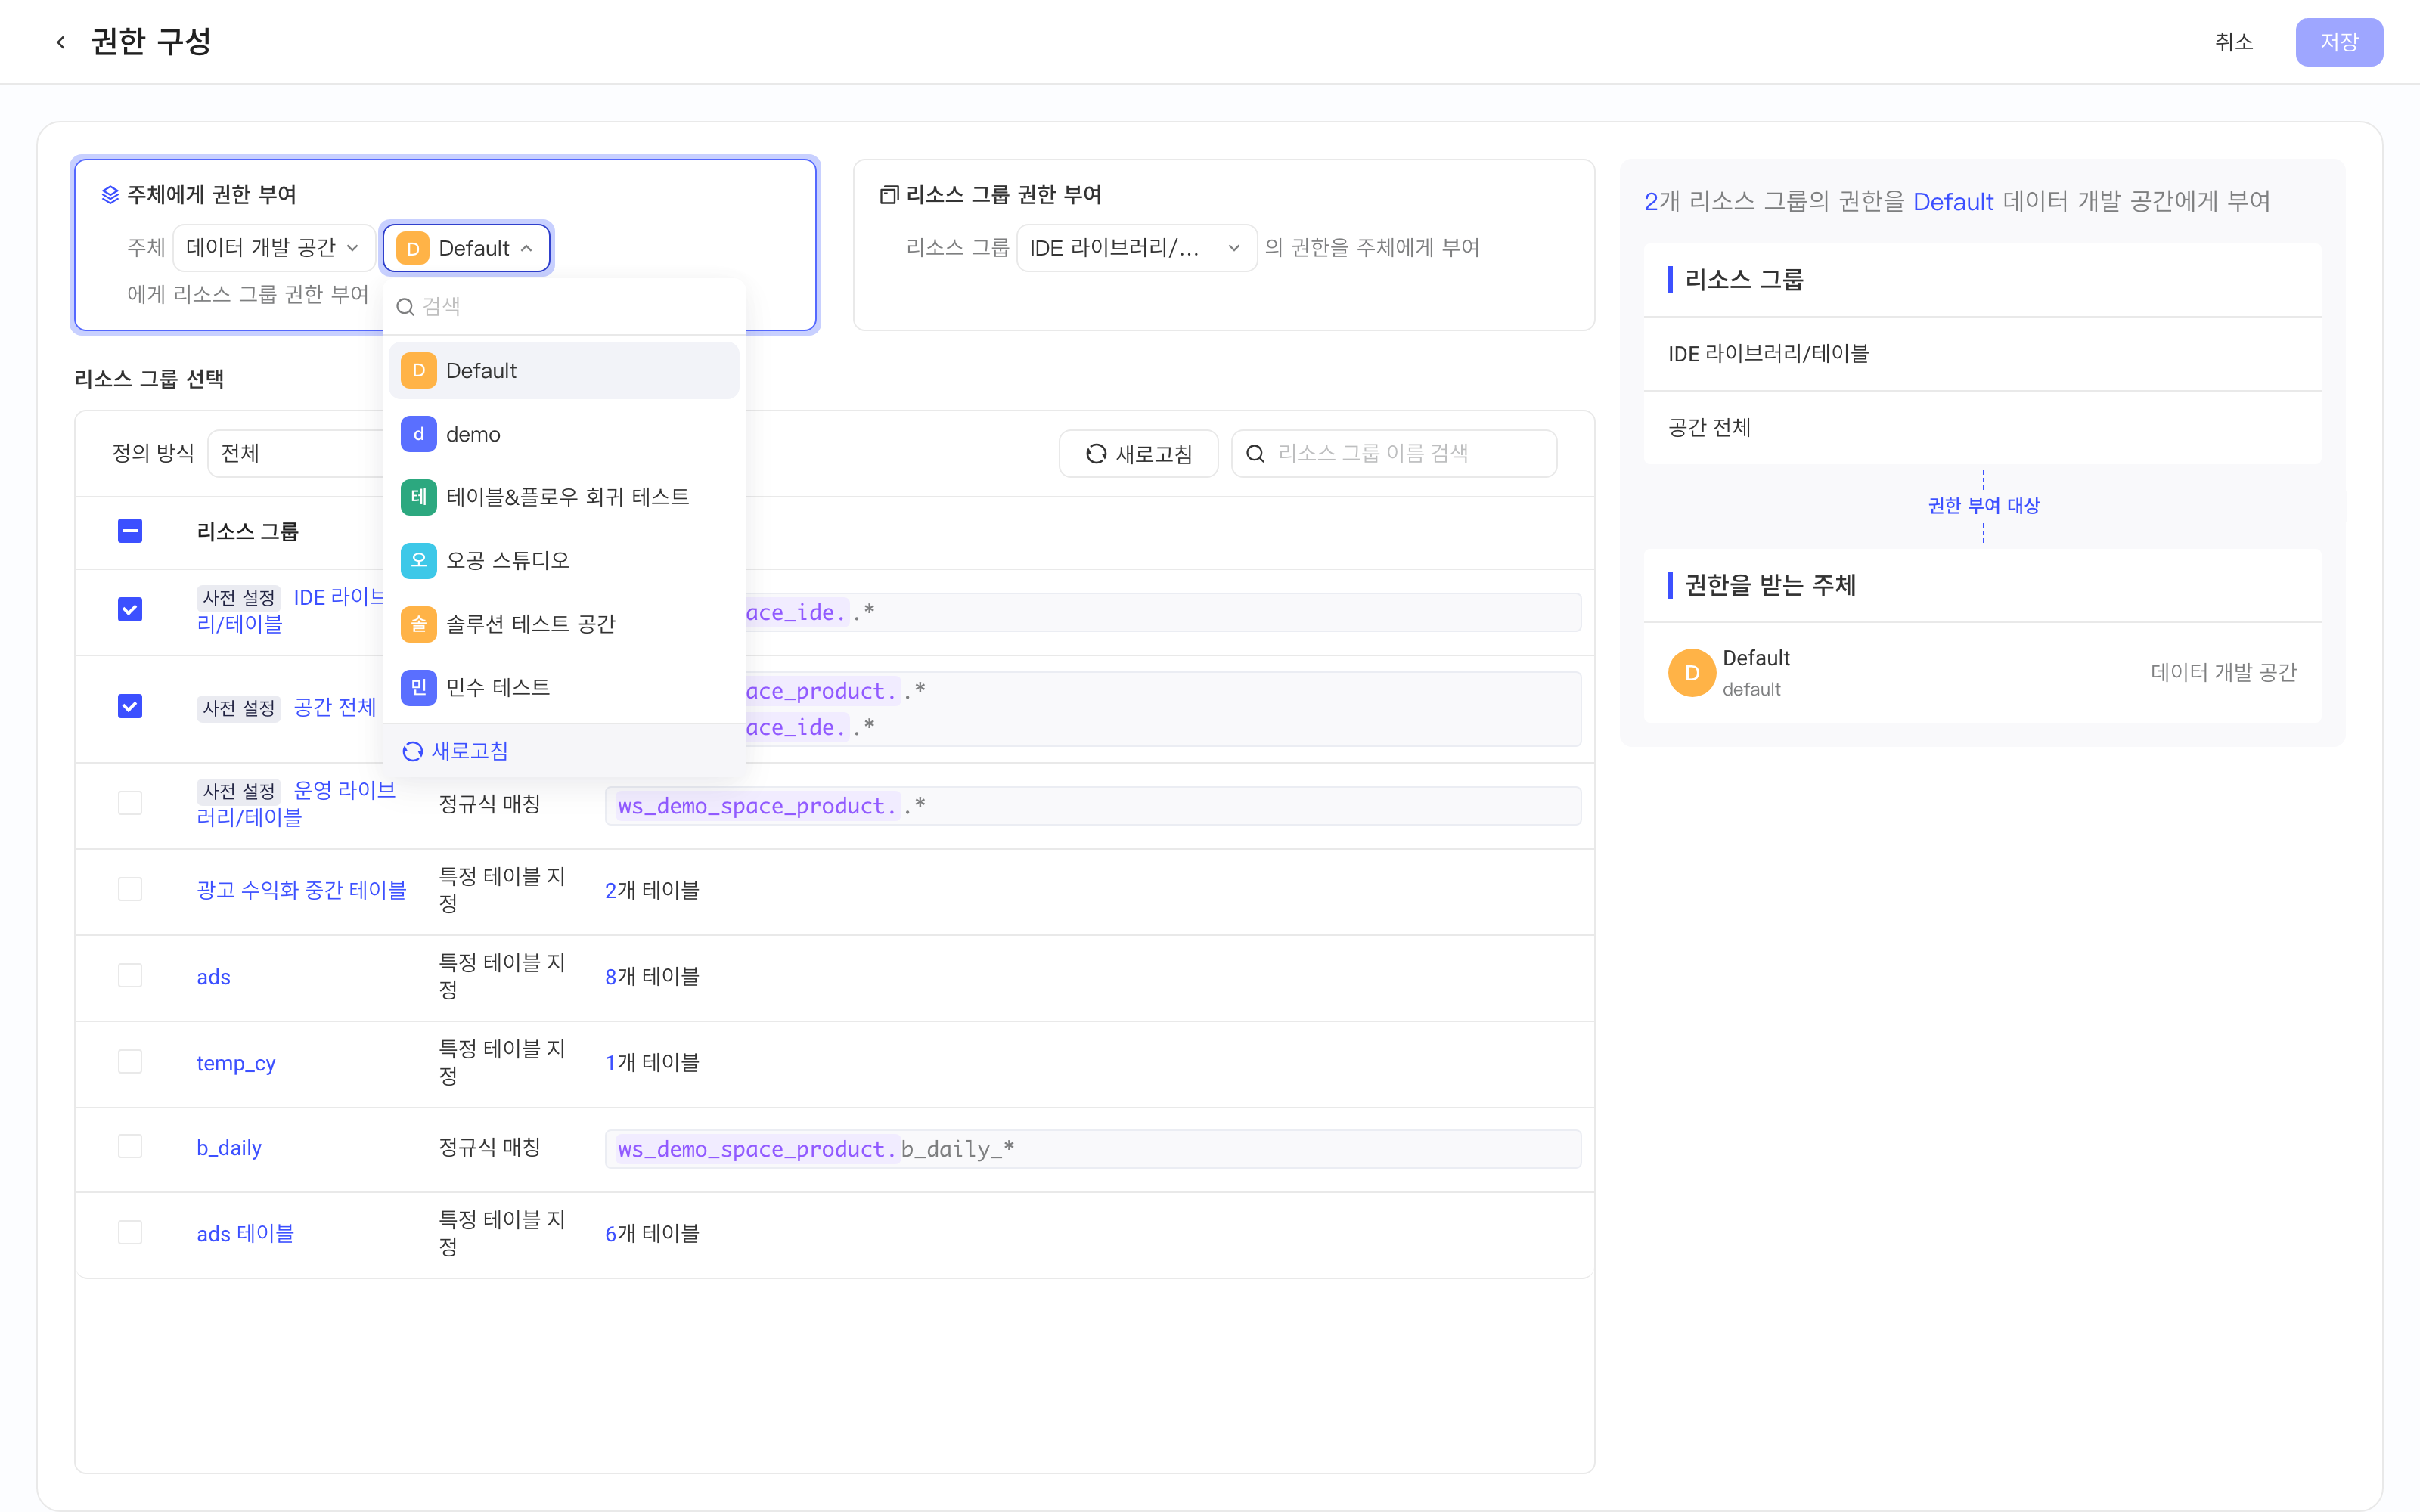Click the magnifier icon in the dropdown search
The height and width of the screenshot is (1512, 2420).
pyautogui.click(x=405, y=307)
